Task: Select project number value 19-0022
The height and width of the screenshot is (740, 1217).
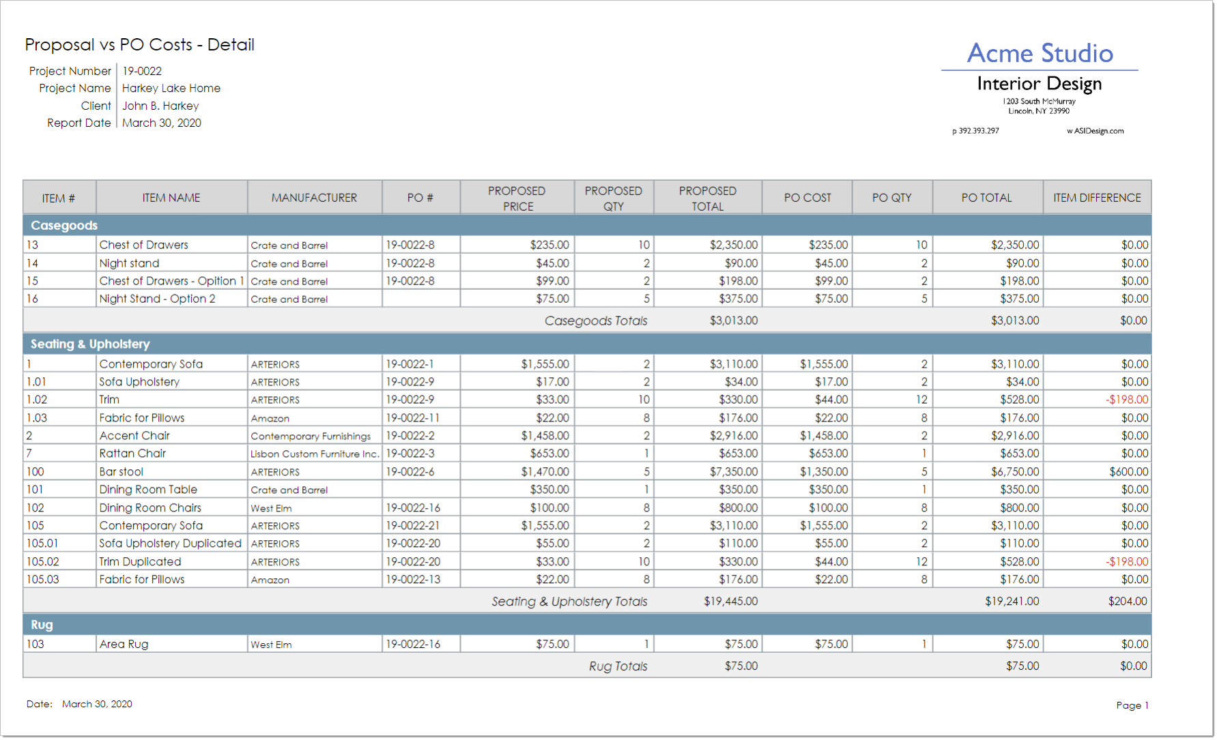Action: point(142,71)
